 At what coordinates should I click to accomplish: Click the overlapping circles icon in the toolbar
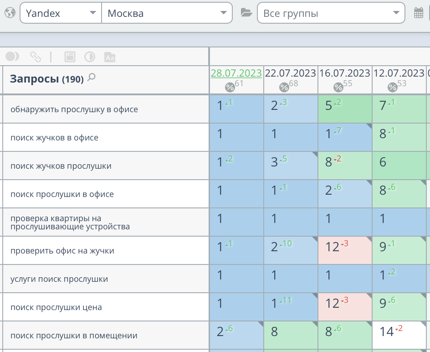(12, 57)
